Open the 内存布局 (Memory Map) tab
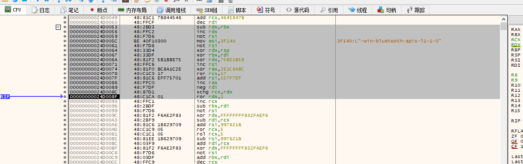Viewport: 523px width, 164px height. (x=132, y=10)
